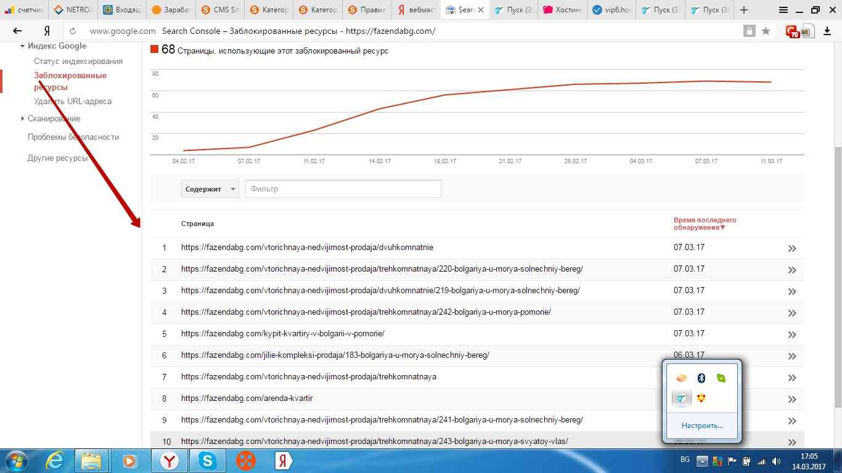
Task: Open the browser hamburger menu
Action: click(x=783, y=10)
